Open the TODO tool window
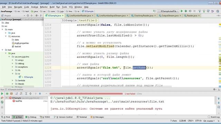Viewport: 221px width, 124px height. [x=45, y=117]
